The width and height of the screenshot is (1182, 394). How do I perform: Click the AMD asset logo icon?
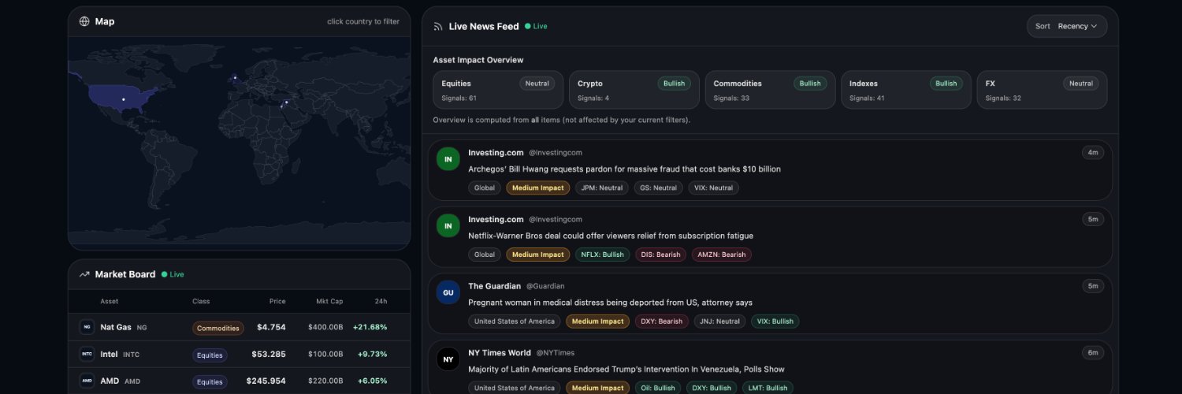87,381
